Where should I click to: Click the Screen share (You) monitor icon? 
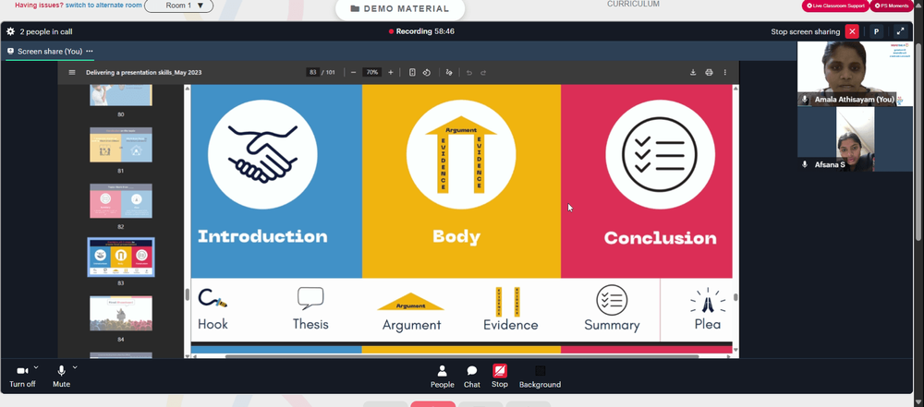10,52
